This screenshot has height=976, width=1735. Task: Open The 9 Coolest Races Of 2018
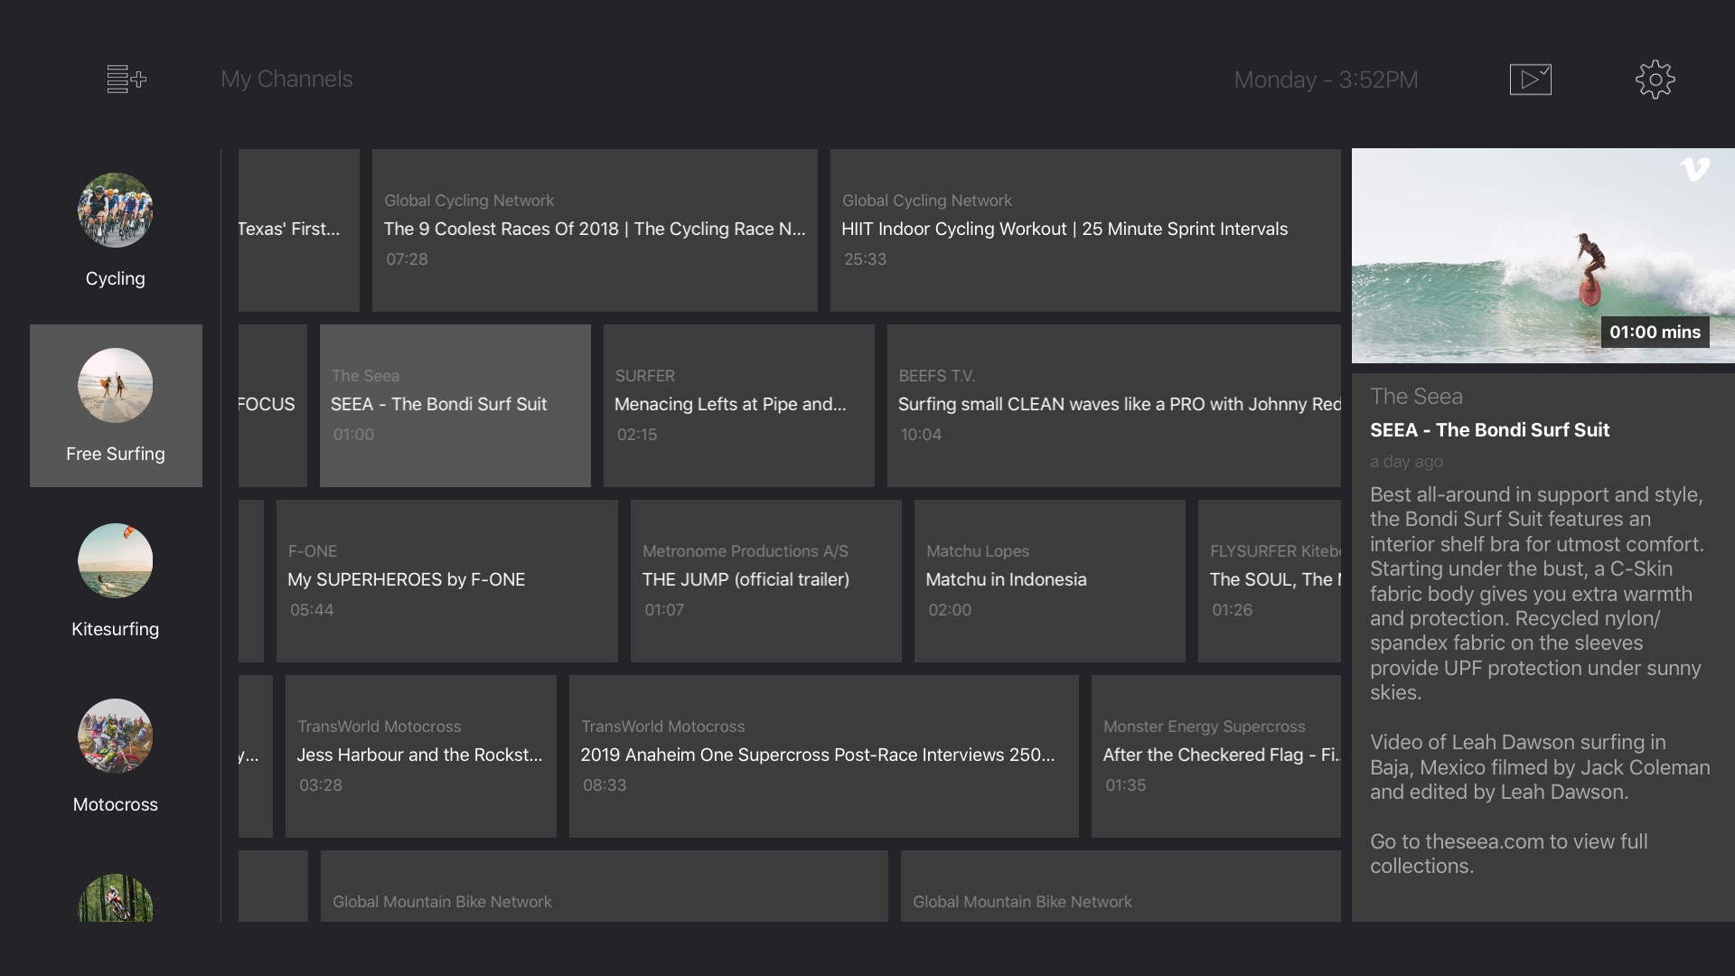coord(595,230)
